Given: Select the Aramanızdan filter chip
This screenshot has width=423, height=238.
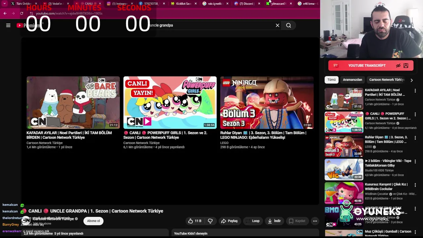Looking at the screenshot, I should click(352, 80).
